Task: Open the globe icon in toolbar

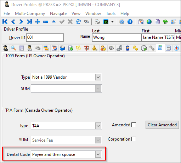Action: 149,22
